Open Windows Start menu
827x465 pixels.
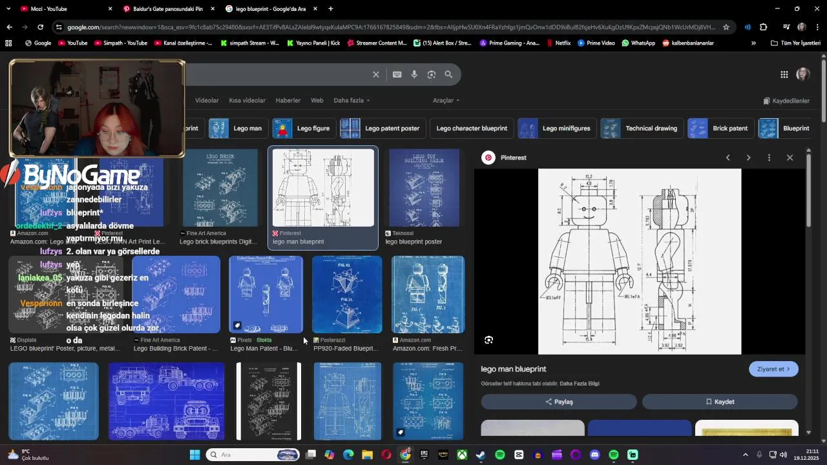(x=194, y=455)
